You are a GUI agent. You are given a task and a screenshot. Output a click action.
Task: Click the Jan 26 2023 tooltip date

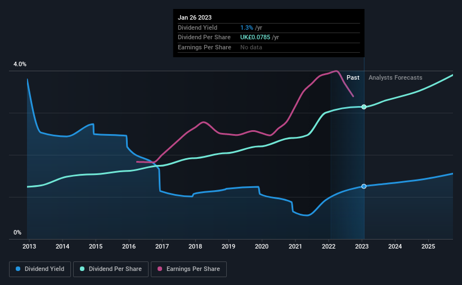click(195, 17)
